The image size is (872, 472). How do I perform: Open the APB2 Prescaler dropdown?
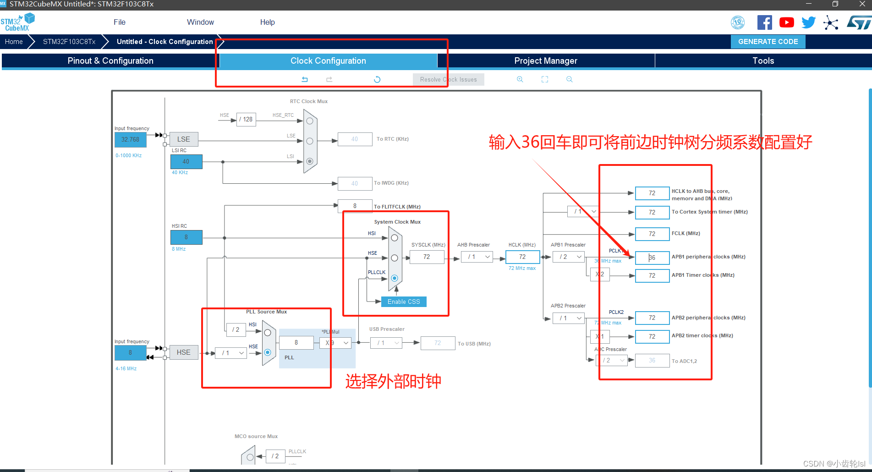tap(569, 318)
